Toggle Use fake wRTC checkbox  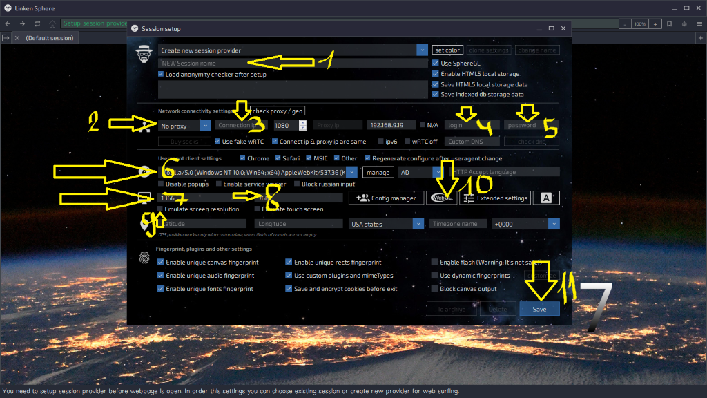[218, 142]
